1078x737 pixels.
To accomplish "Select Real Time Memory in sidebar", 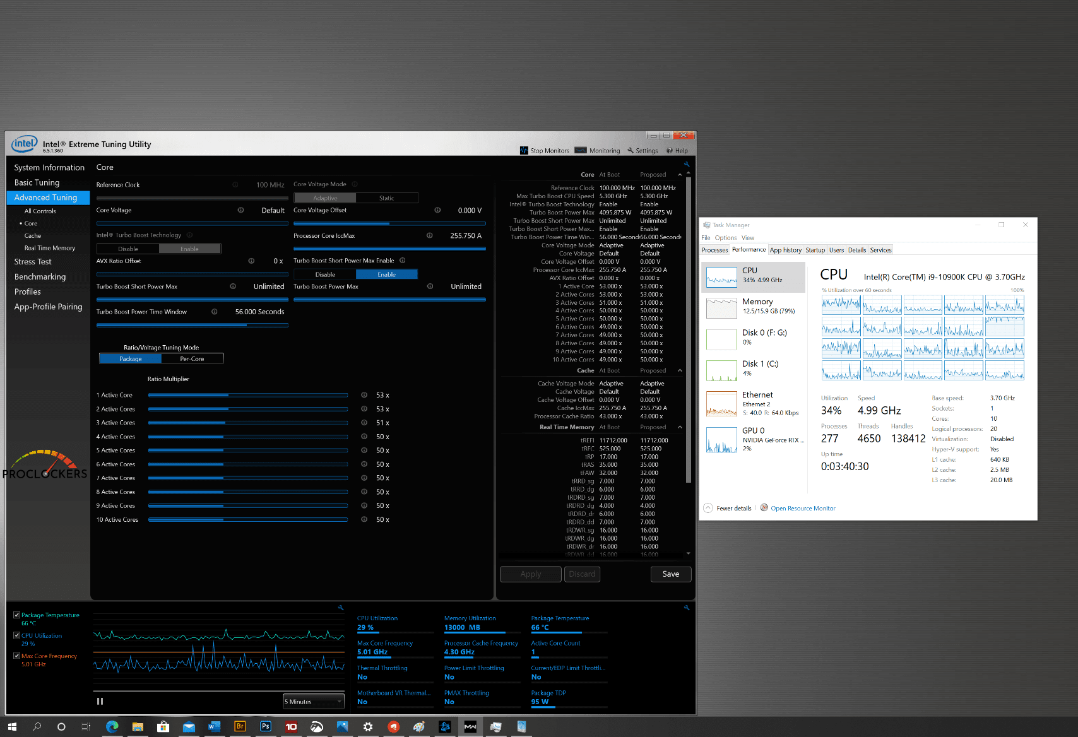I will tap(50, 248).
